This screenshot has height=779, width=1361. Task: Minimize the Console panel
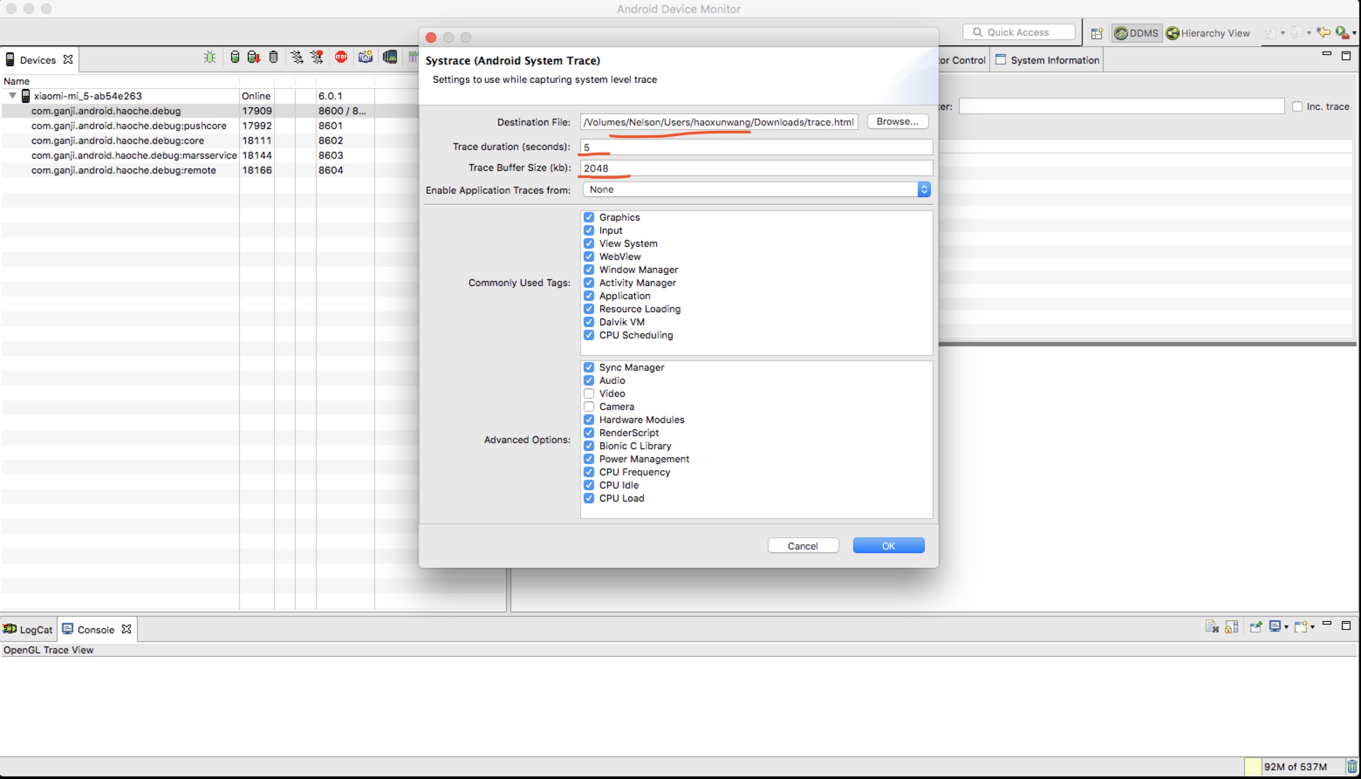pos(1327,624)
